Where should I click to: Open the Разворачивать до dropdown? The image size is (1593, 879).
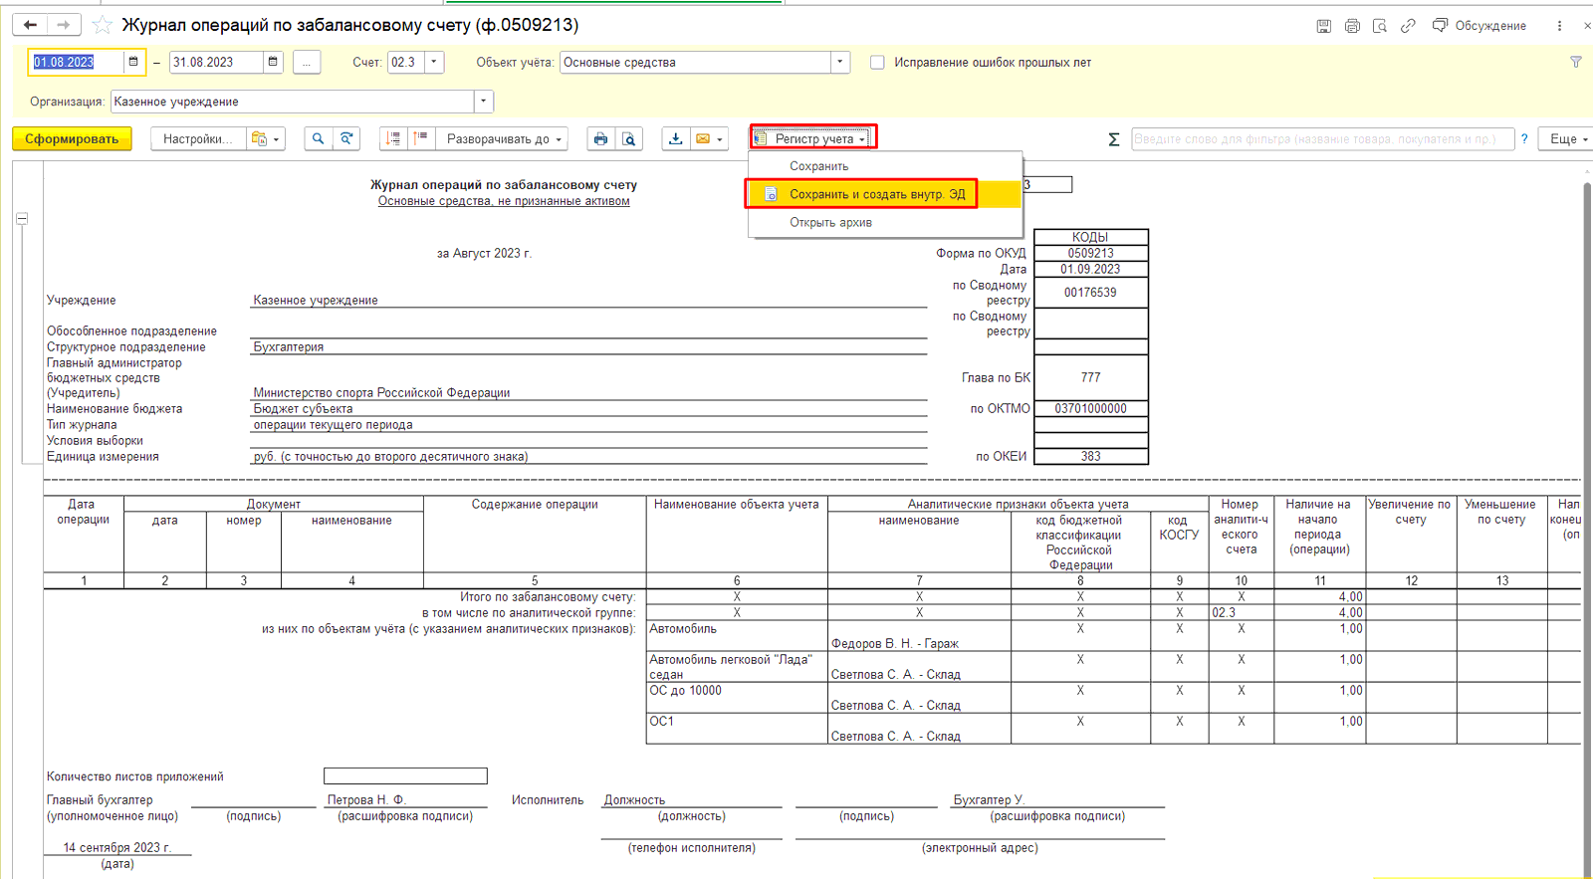(504, 138)
